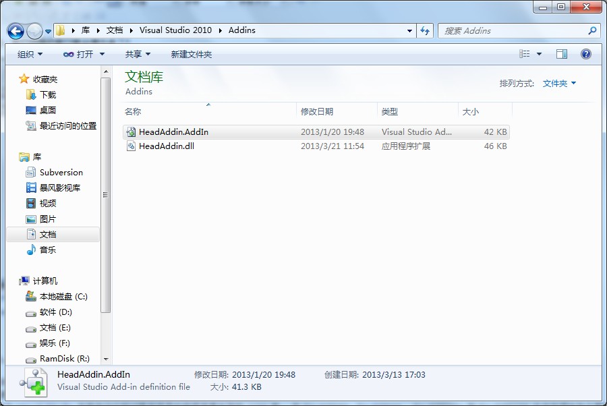607x406 pixels.
Task: Select the 库 breadcrumb segment
Action: (86, 30)
